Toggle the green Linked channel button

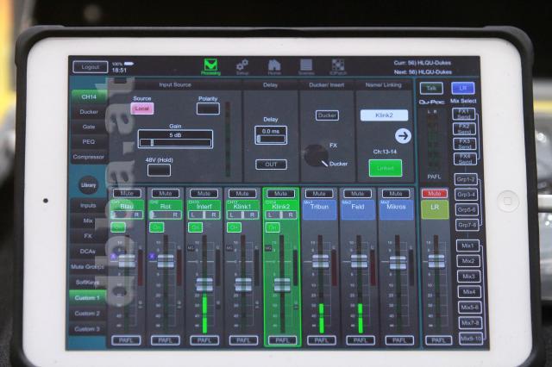[385, 168]
